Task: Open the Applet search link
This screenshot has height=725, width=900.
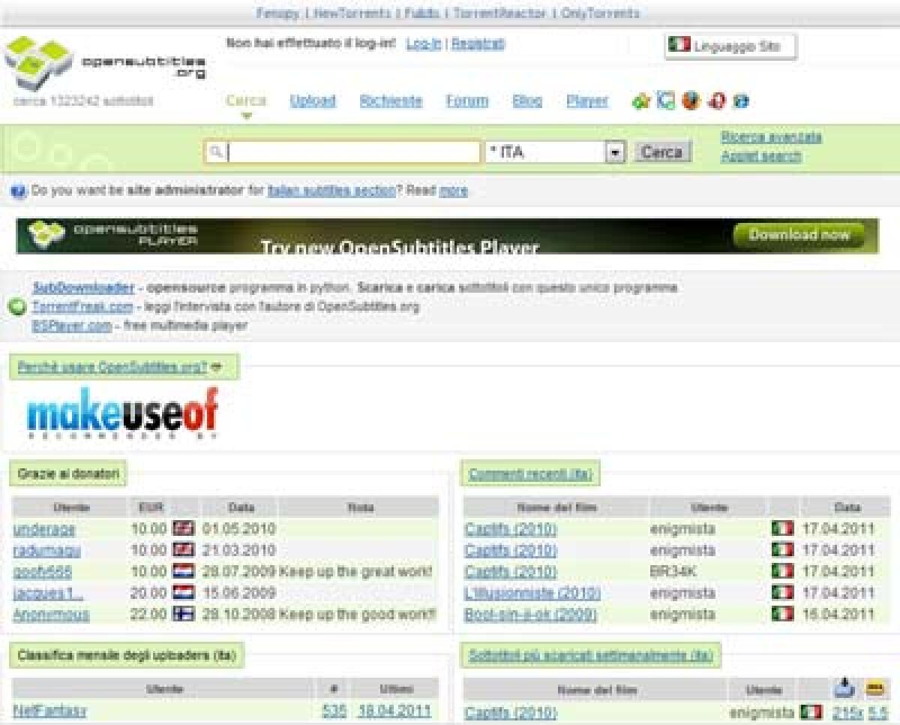Action: tap(760, 156)
